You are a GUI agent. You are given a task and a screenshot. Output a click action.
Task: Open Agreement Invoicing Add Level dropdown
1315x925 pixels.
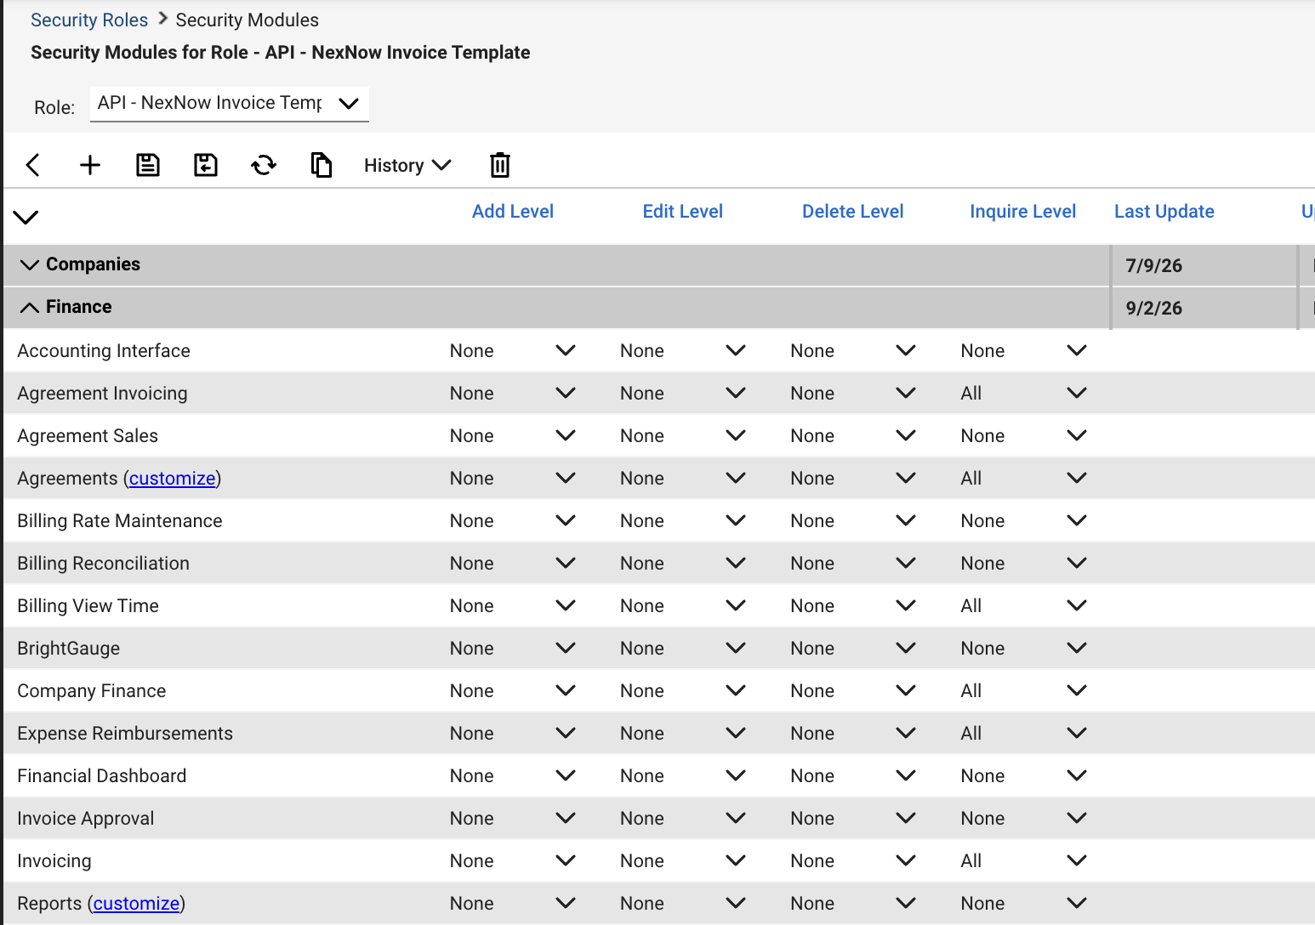(513, 393)
